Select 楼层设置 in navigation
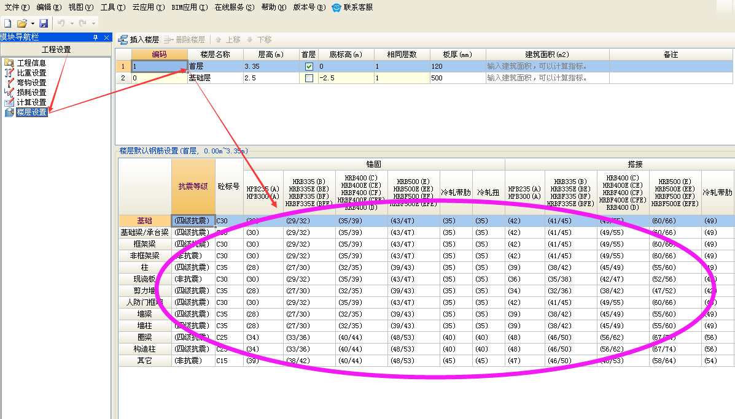This screenshot has height=419, width=735. [31, 112]
